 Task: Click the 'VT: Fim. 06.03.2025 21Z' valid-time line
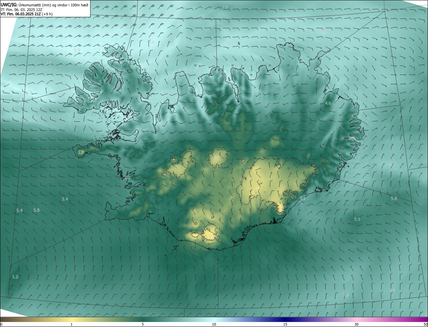point(27,14)
